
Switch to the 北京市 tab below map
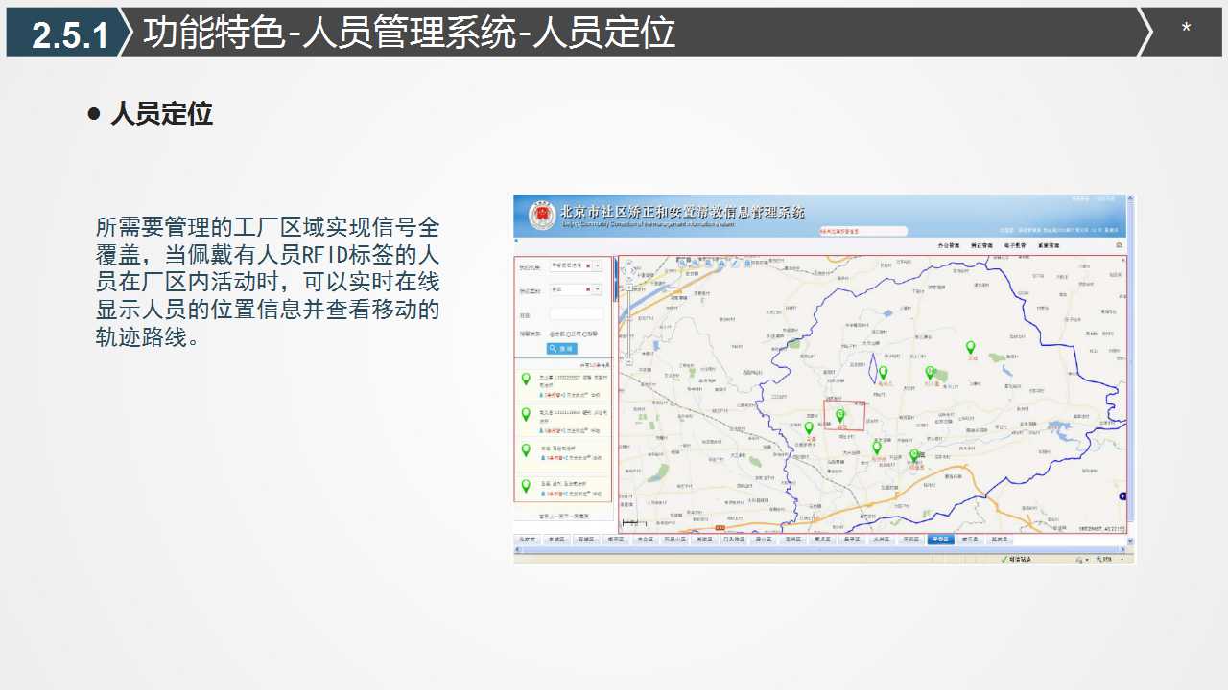coord(528,540)
